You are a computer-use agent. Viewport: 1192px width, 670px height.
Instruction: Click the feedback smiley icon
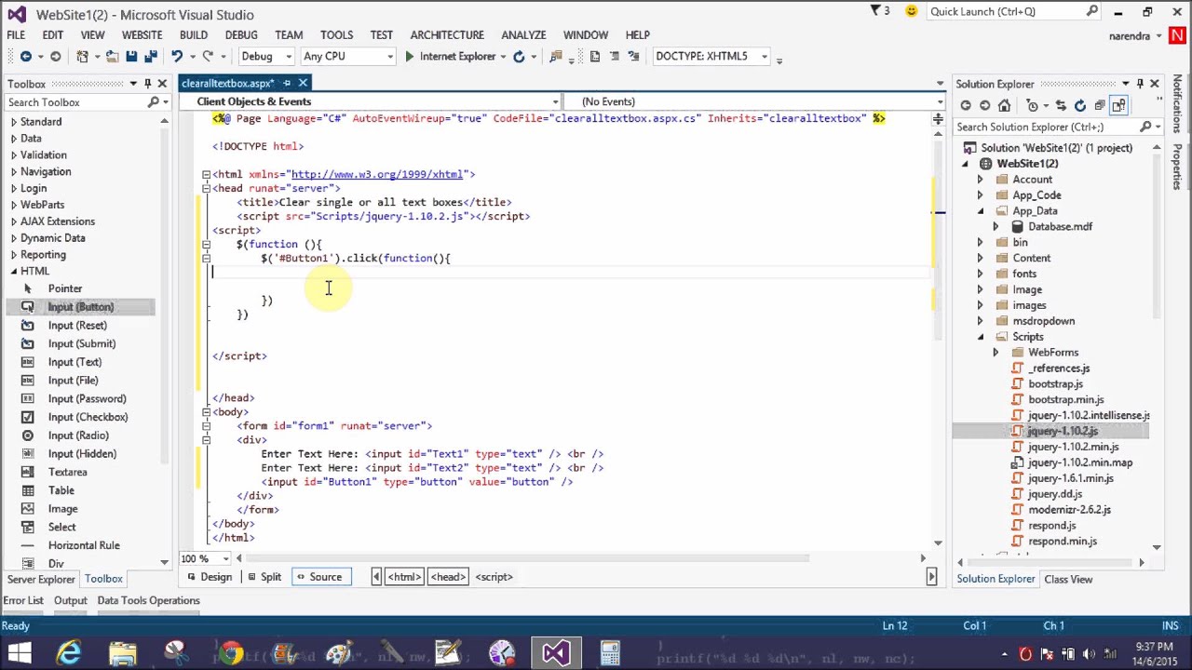click(x=911, y=11)
